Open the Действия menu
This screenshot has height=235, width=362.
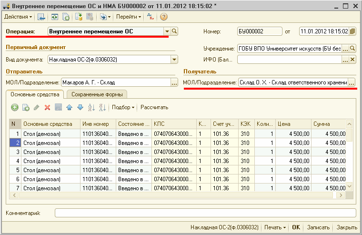pyautogui.click(x=18, y=17)
